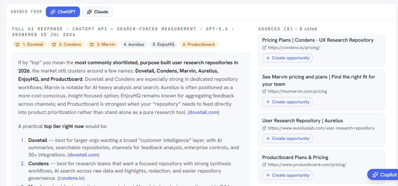
Task: Click source title Productboard Plans & Pricing
Action: click(x=295, y=158)
